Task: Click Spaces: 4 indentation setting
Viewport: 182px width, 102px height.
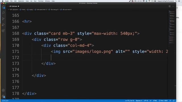Action: 139,101
